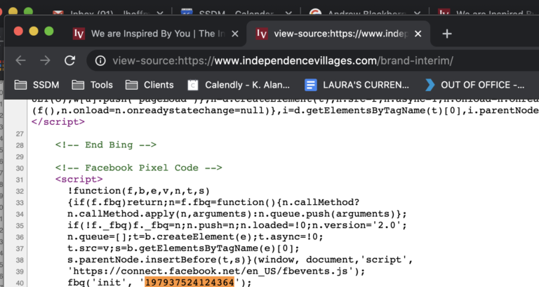Go back with the browser back arrow

click(x=20, y=61)
